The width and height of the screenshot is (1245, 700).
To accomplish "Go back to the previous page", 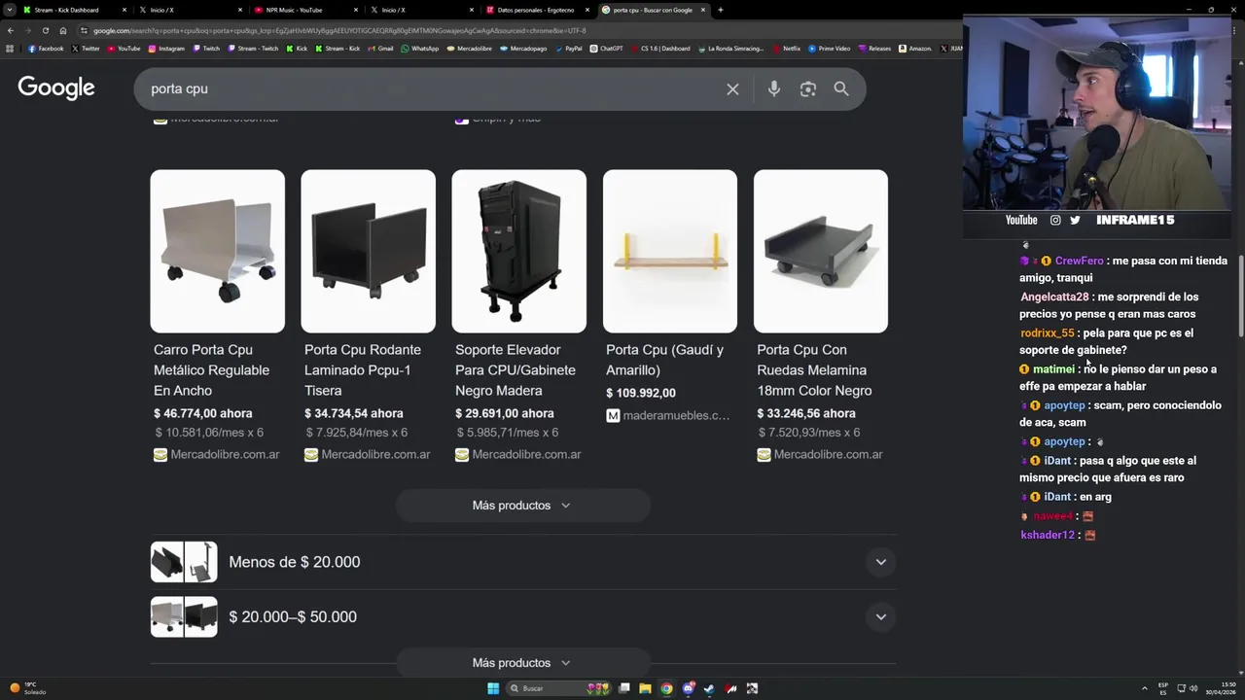I will tap(11, 30).
